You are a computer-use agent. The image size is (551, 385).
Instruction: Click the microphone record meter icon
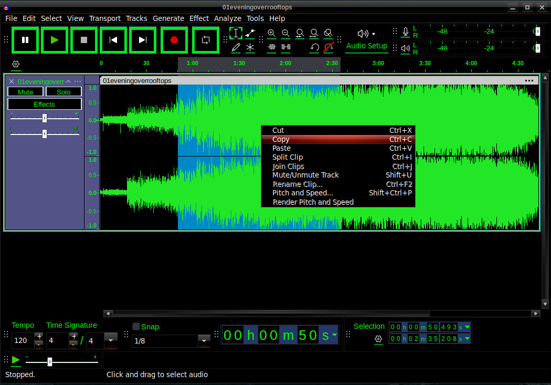pyautogui.click(x=406, y=32)
